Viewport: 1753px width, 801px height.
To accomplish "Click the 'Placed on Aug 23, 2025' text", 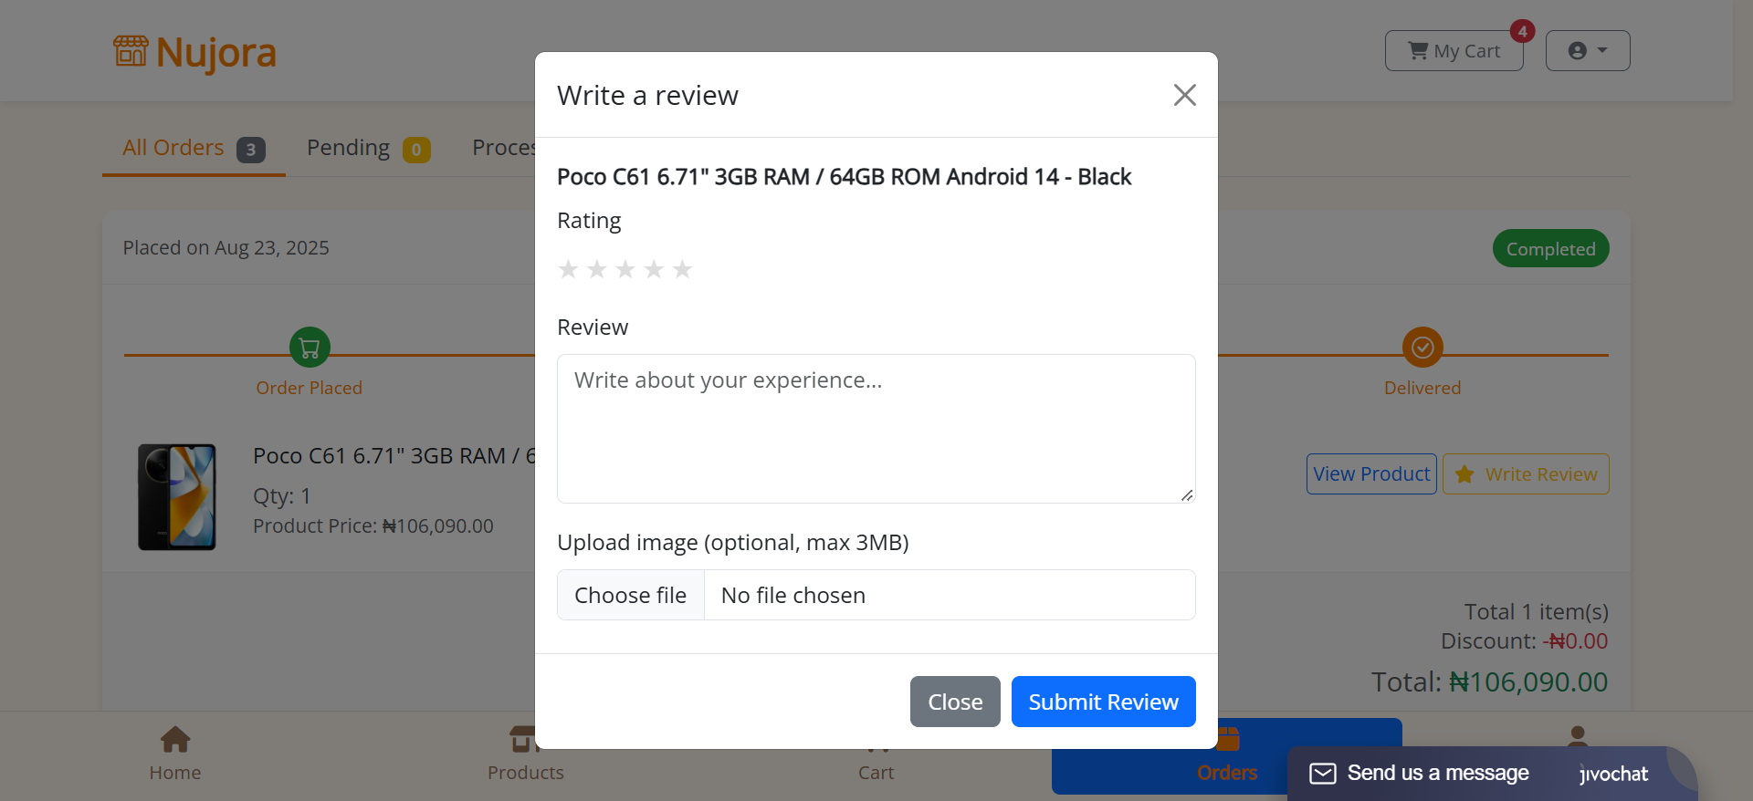I will pos(226,248).
